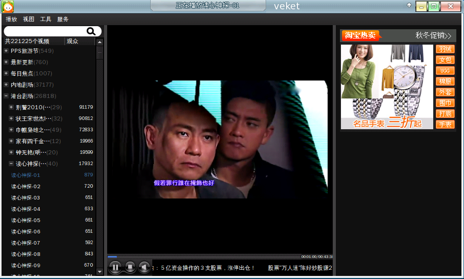Click the stay-on-top arrow icon in title bar
The height and width of the screenshot is (279, 464).
coord(409,5)
